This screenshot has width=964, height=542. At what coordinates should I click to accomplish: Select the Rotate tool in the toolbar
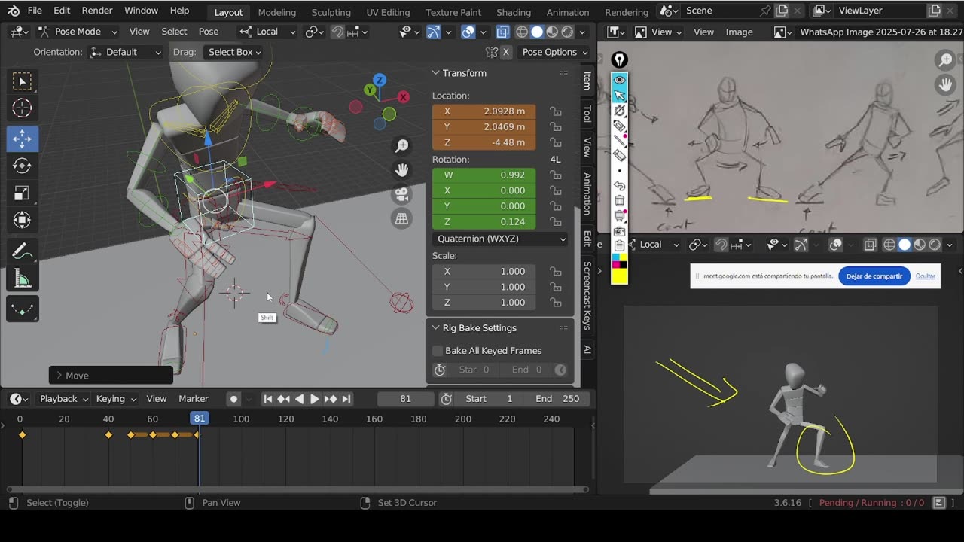click(x=22, y=166)
